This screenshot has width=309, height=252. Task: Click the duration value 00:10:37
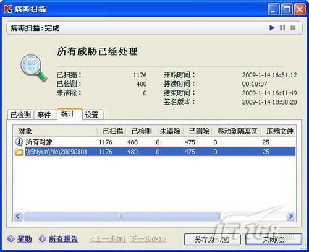(x=255, y=84)
